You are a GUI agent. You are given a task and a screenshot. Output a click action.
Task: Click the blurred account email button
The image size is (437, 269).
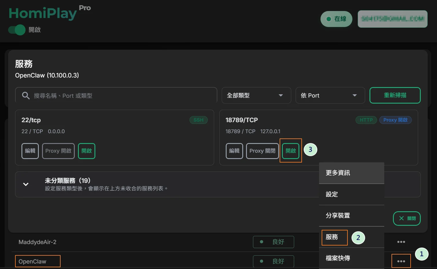393,19
